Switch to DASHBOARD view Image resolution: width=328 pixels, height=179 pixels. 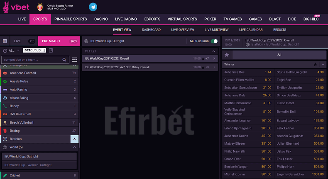(151, 30)
